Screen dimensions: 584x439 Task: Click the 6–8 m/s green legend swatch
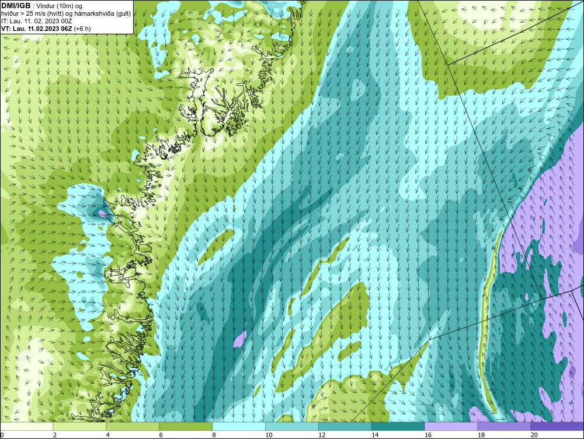coord(186,426)
